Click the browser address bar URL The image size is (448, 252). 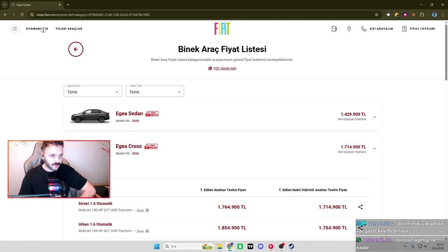[93, 15]
